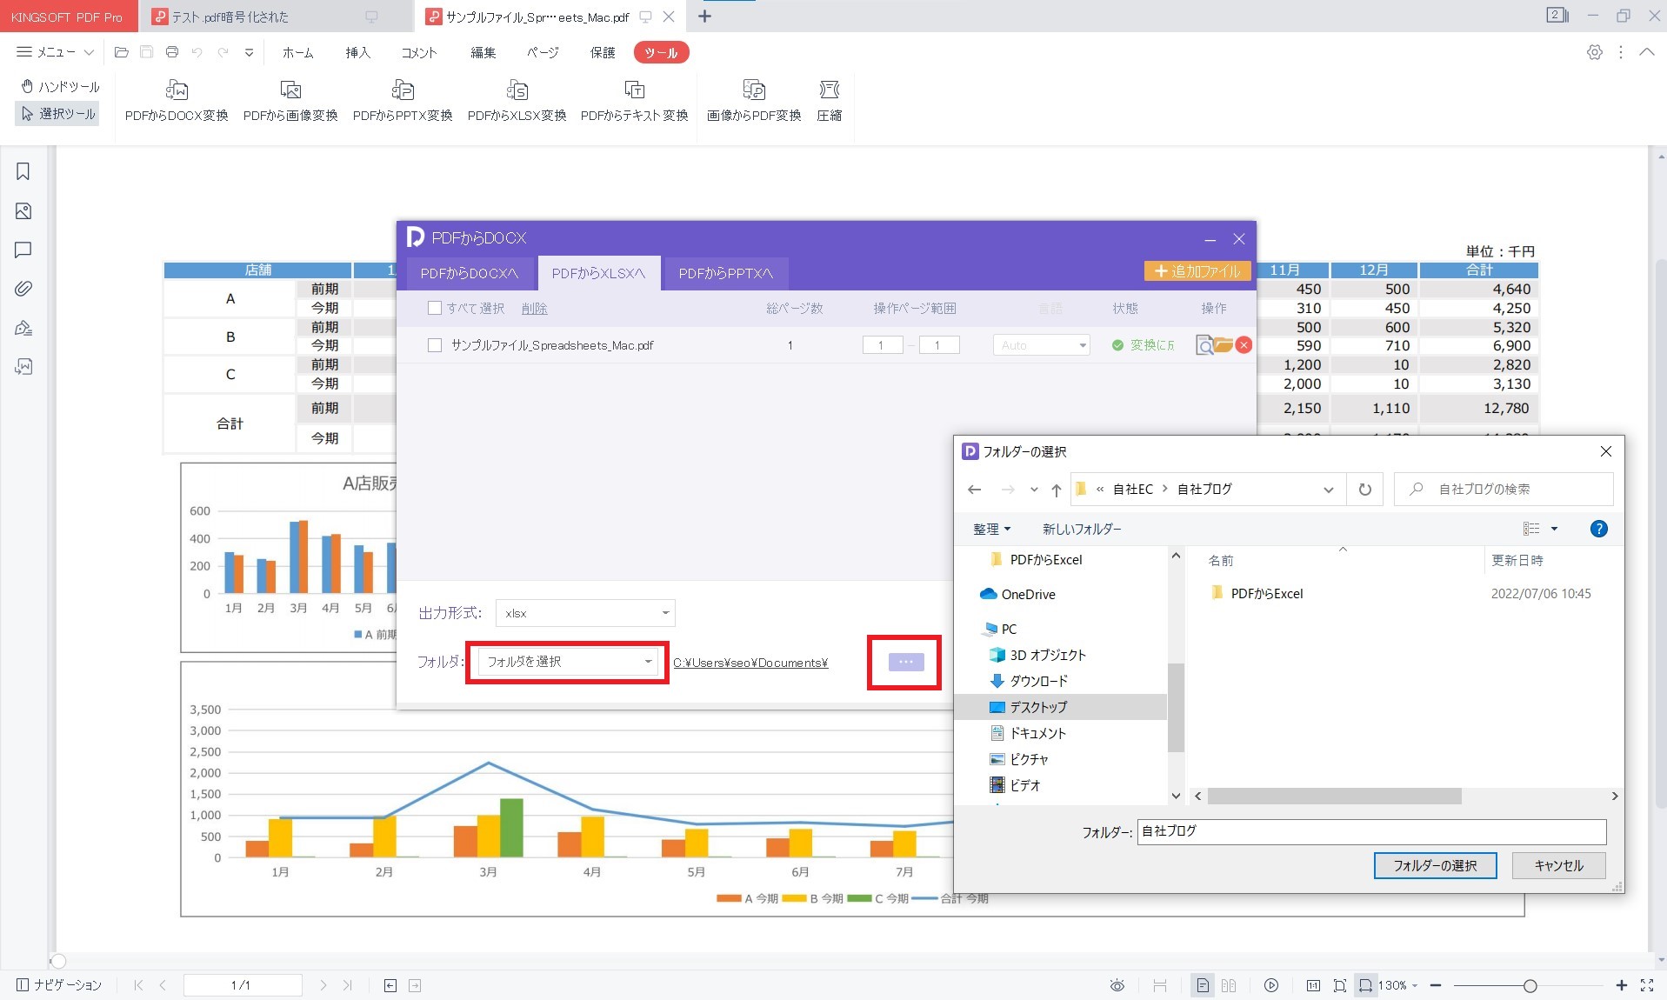Viewport: 1667px width, 1000px height.
Task: Open PDF to XLSX conversion tool
Action: (x=517, y=101)
